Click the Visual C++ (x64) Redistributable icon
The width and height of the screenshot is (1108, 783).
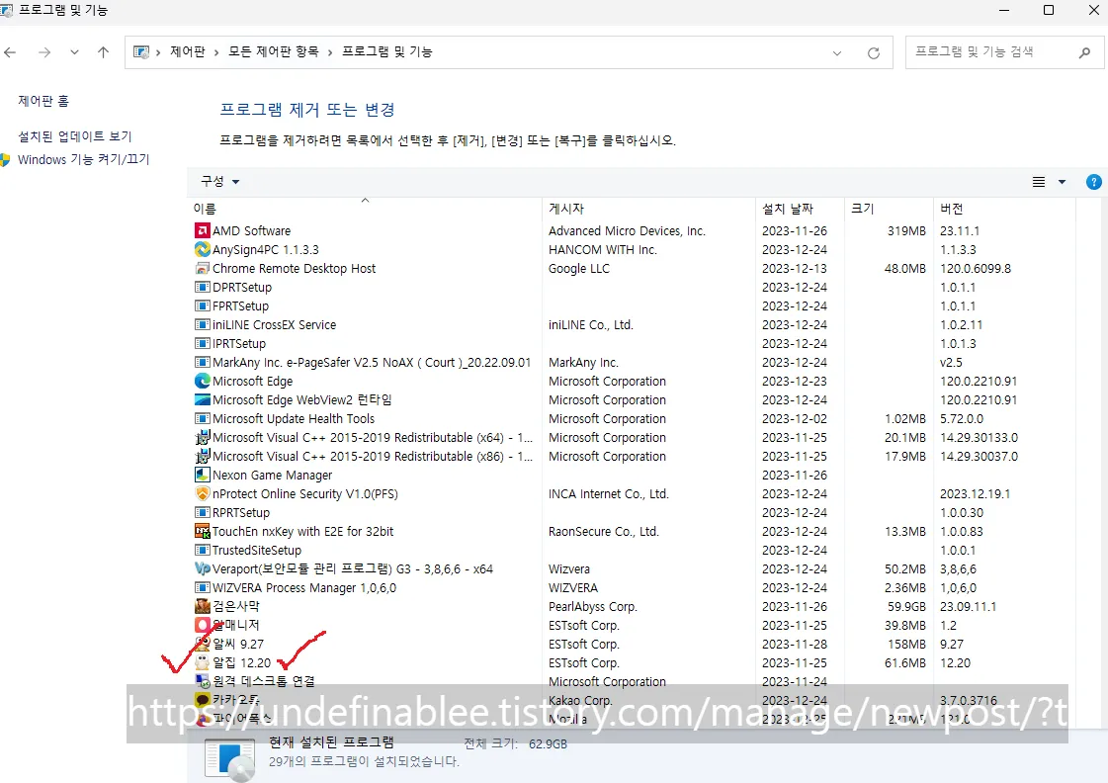click(x=202, y=437)
